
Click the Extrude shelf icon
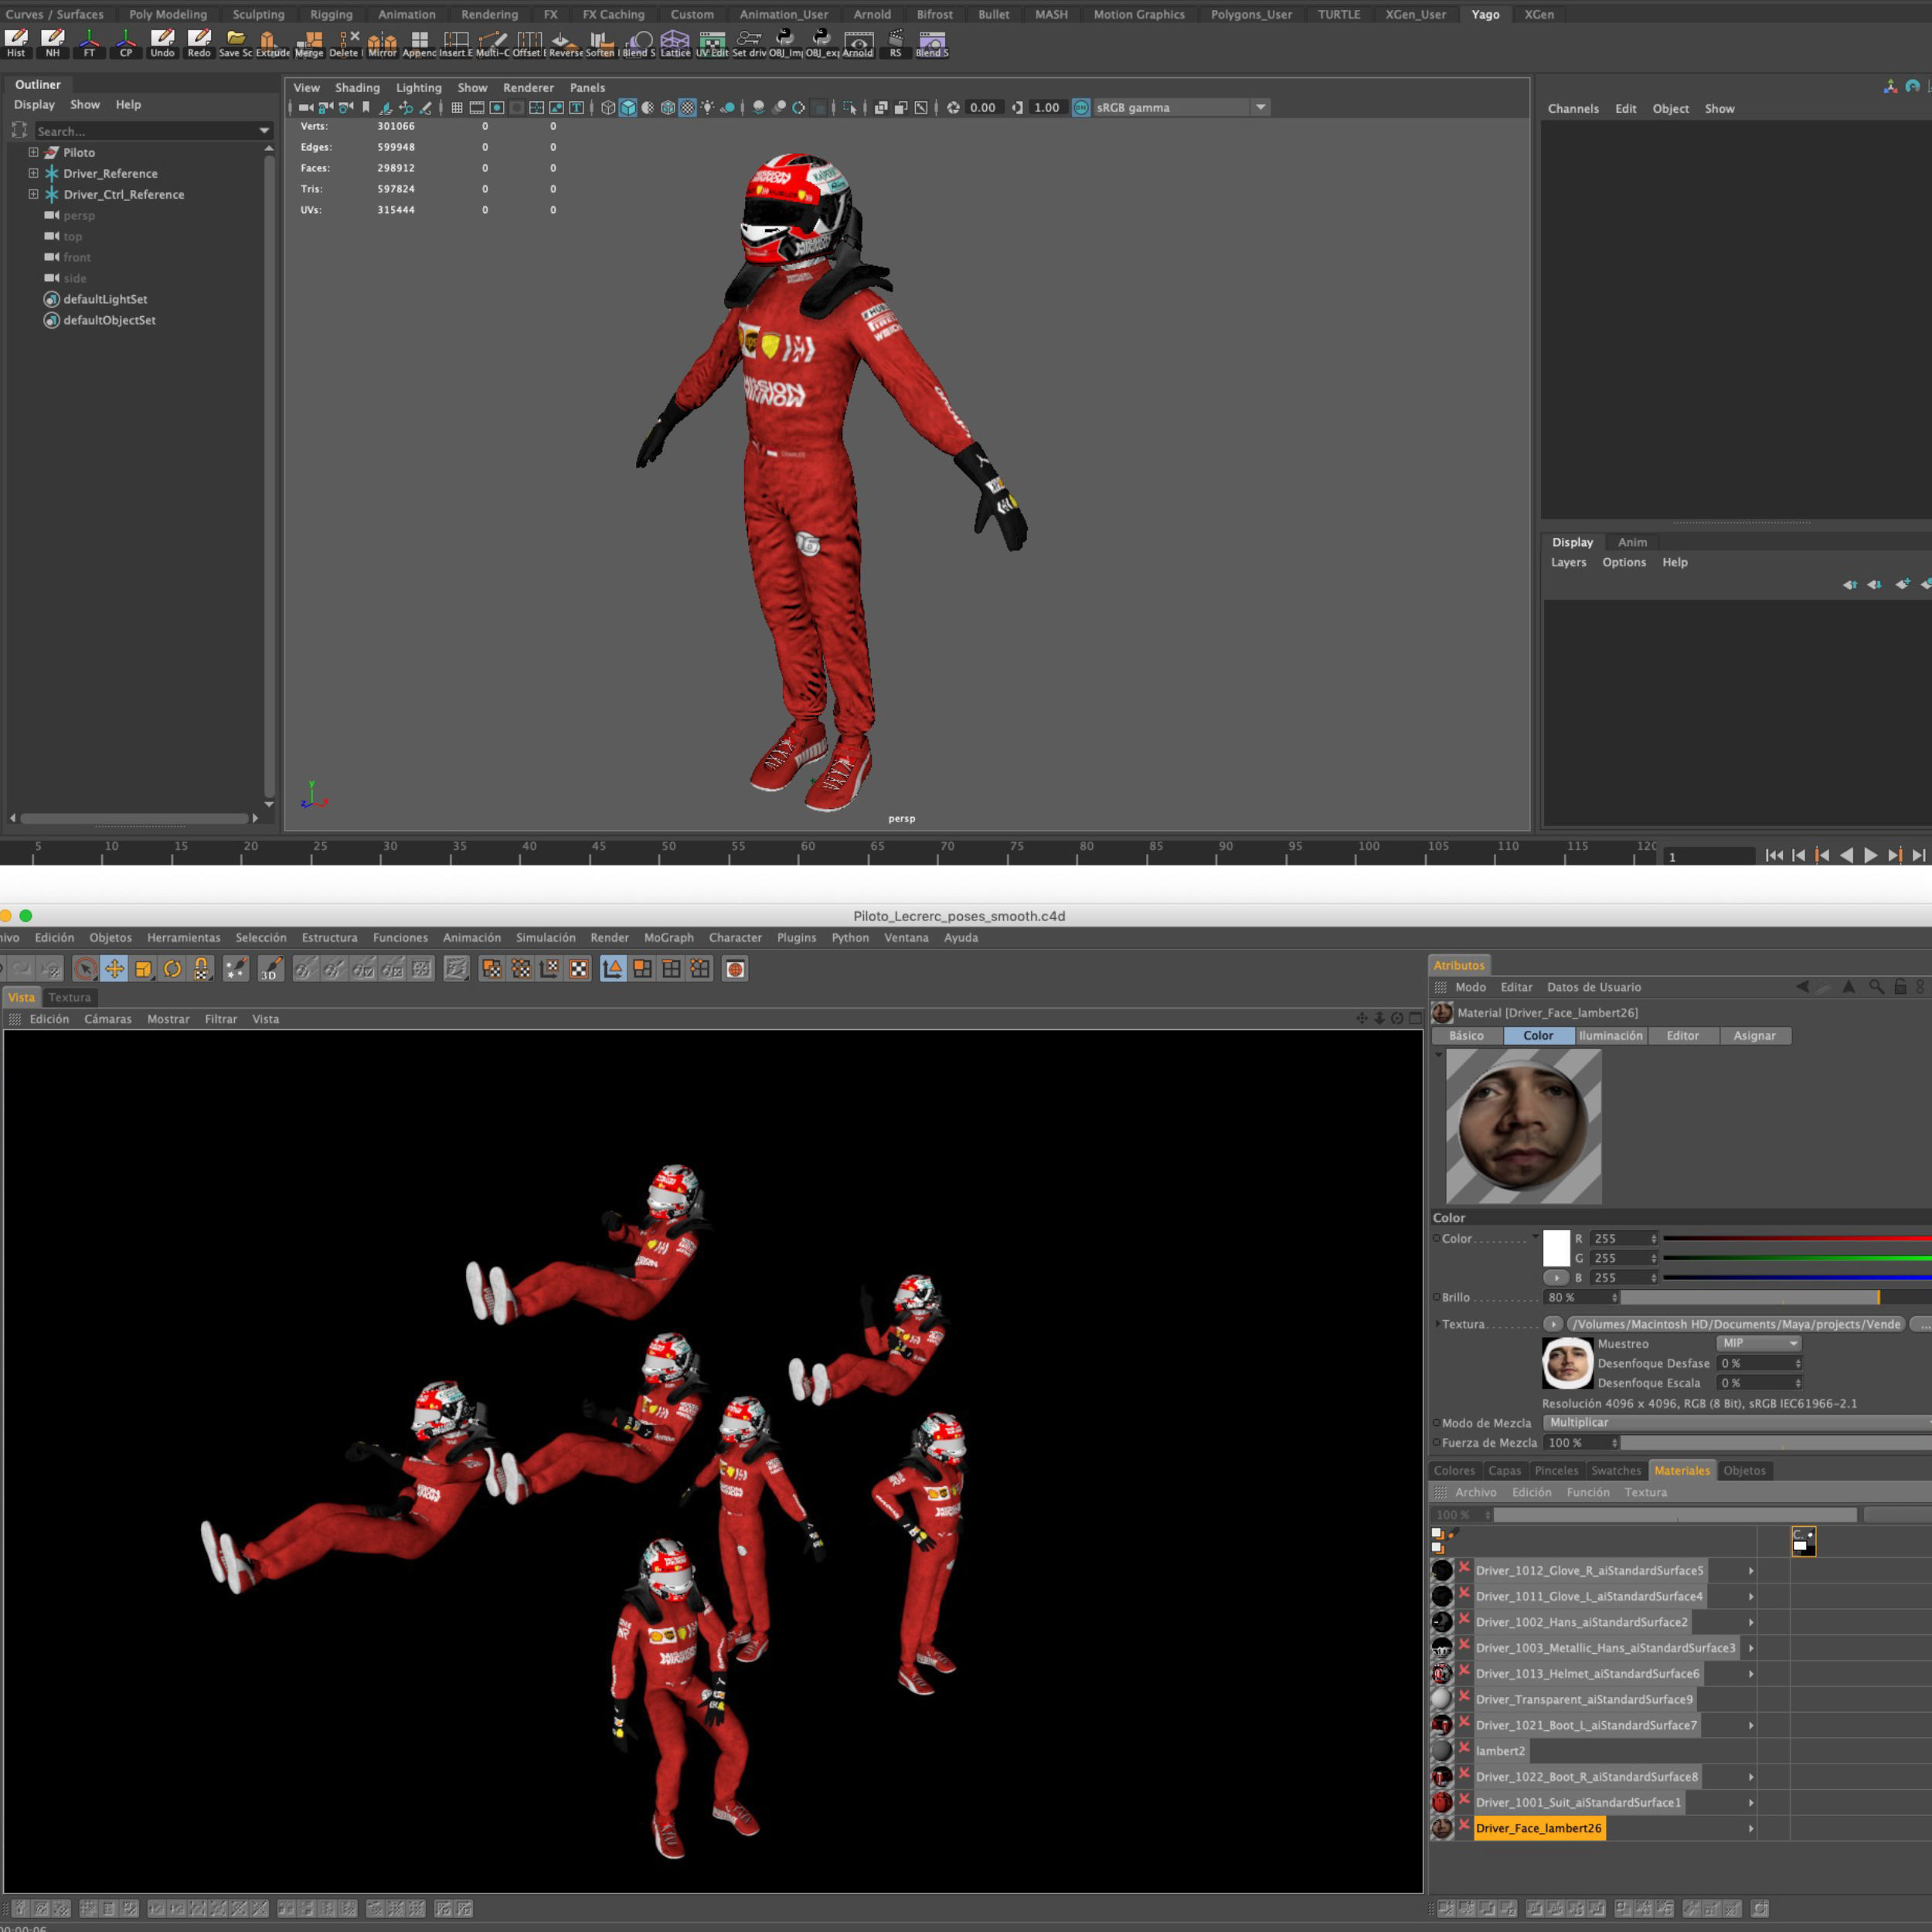[270, 43]
